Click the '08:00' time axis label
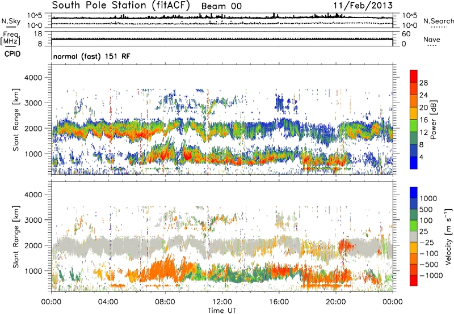 [x=165, y=302]
